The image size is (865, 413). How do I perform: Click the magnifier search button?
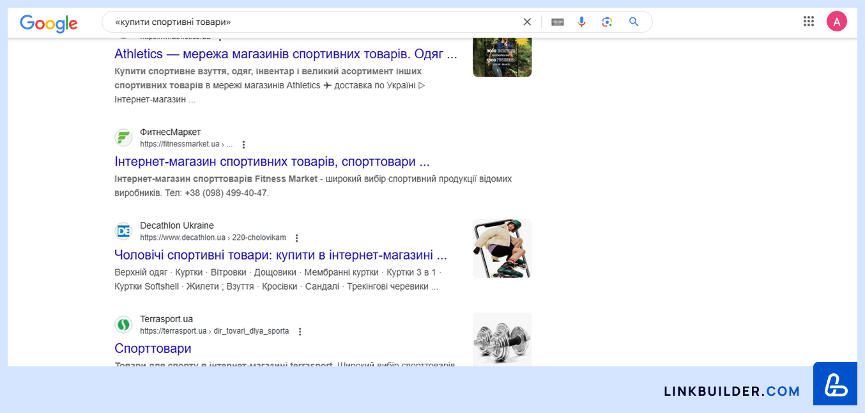tap(634, 22)
